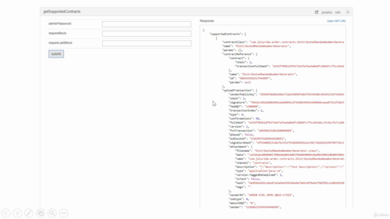Click the Response heading label
The height and width of the screenshot is (219, 390).
[x=207, y=21]
